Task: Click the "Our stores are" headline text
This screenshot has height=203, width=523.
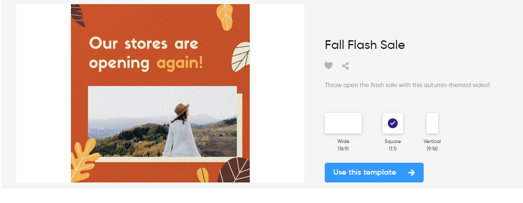Action: point(144,44)
